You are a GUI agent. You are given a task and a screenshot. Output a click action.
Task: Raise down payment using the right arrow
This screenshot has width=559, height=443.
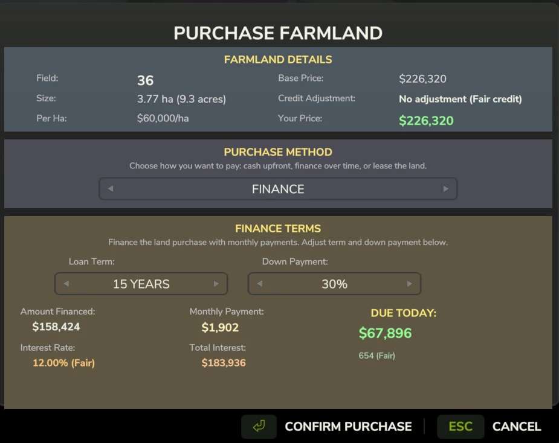pos(410,284)
